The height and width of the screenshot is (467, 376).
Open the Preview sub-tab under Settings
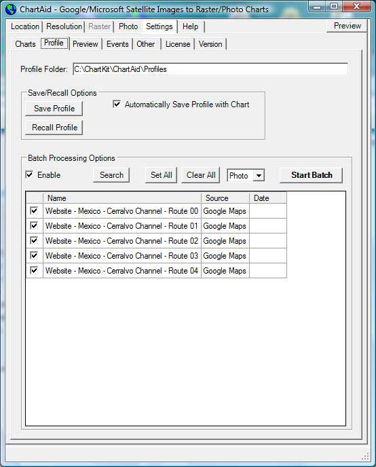point(86,44)
